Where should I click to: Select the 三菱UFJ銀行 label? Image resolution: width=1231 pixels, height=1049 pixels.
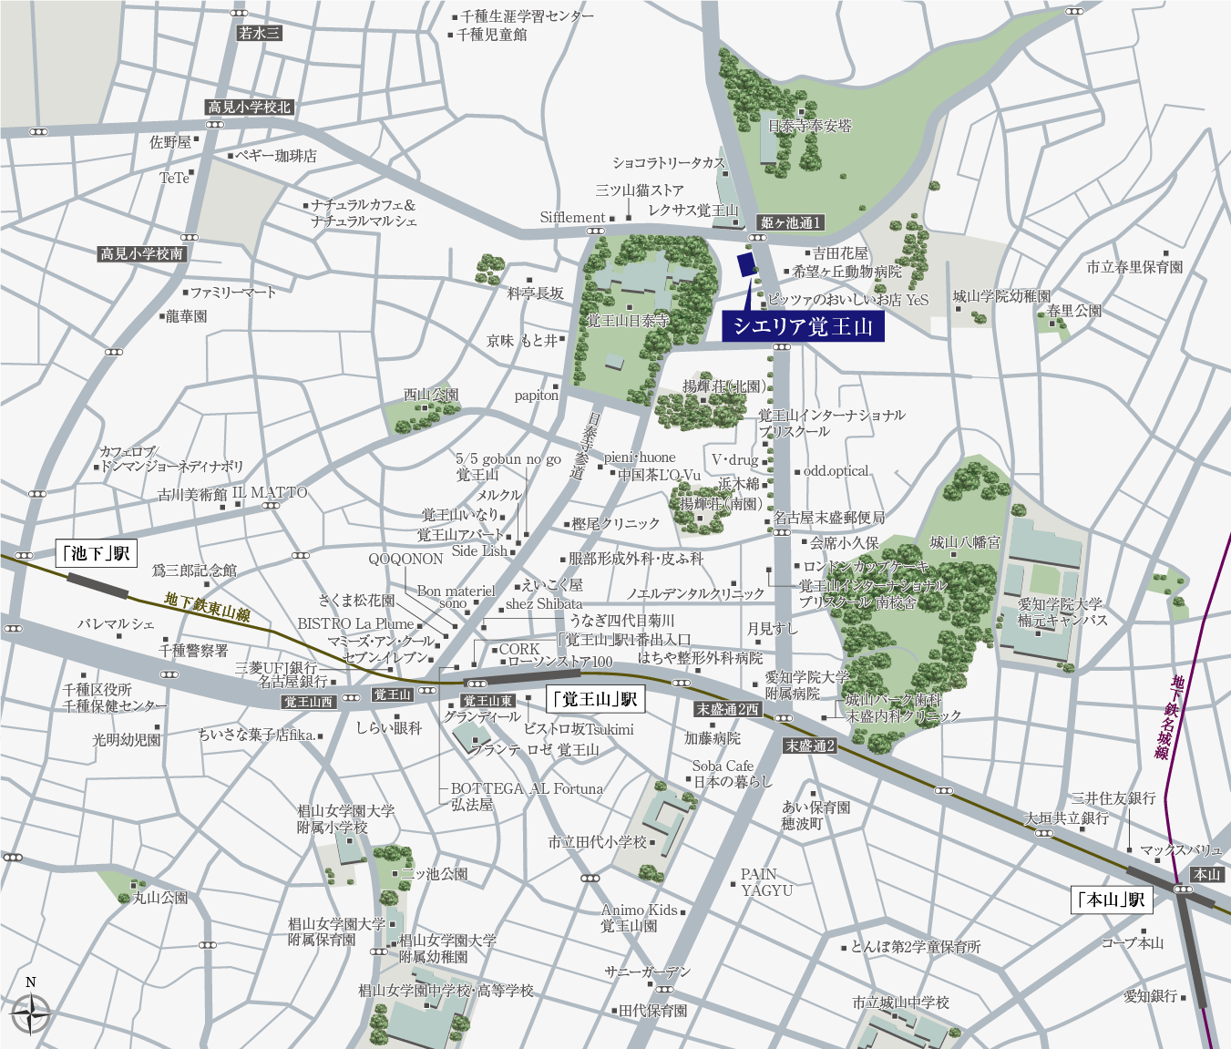click(276, 668)
